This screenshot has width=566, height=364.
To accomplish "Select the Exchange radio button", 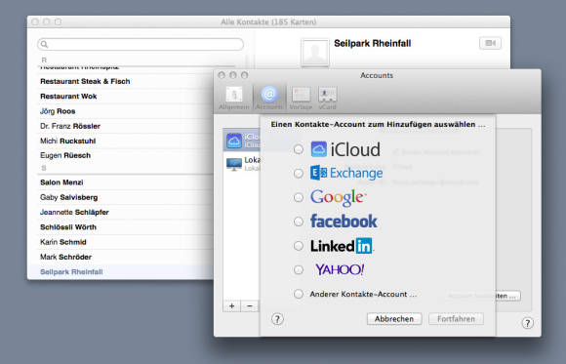I will 299,174.
